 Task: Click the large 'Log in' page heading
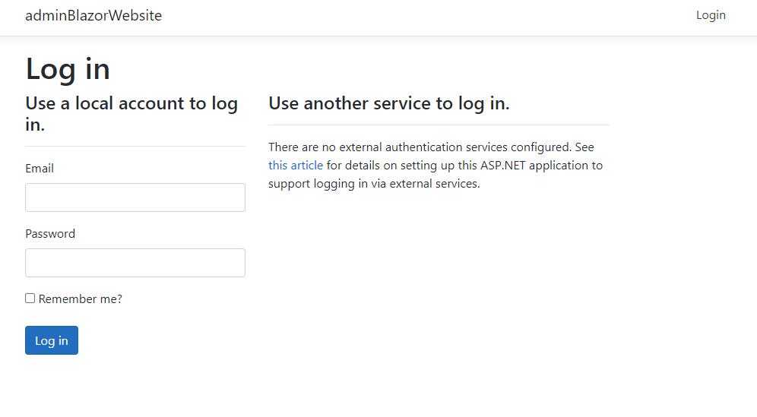tap(68, 68)
